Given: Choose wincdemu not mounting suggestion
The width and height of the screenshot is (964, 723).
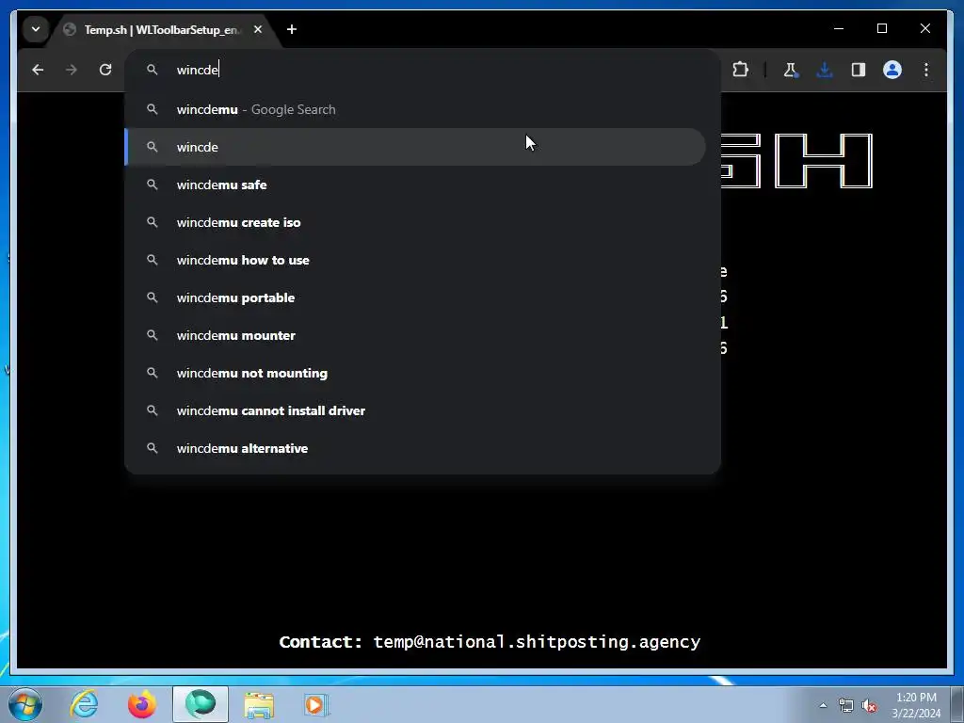Looking at the screenshot, I should [415, 373].
